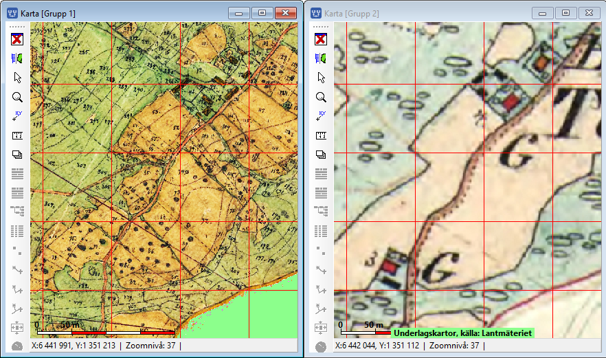Select the arrow pointer tool in Grupp 2

click(x=321, y=78)
